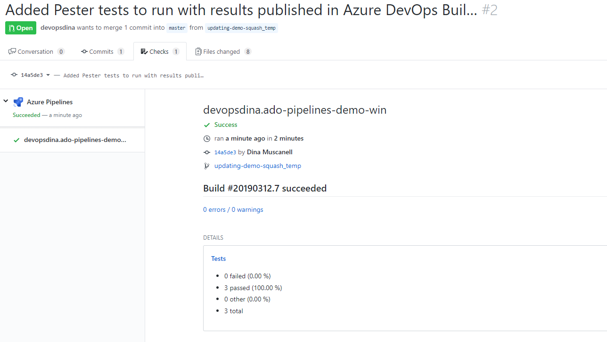Click the Azure Pipelines logo icon
607x342 pixels.
18,102
